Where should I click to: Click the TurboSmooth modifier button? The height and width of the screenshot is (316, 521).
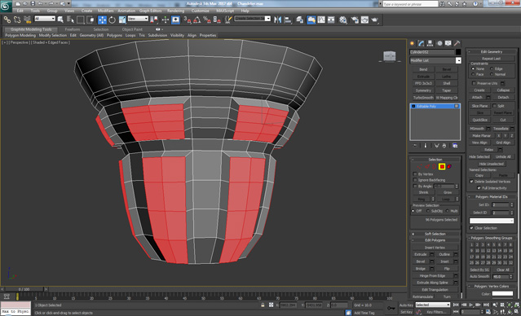pyautogui.click(x=423, y=98)
